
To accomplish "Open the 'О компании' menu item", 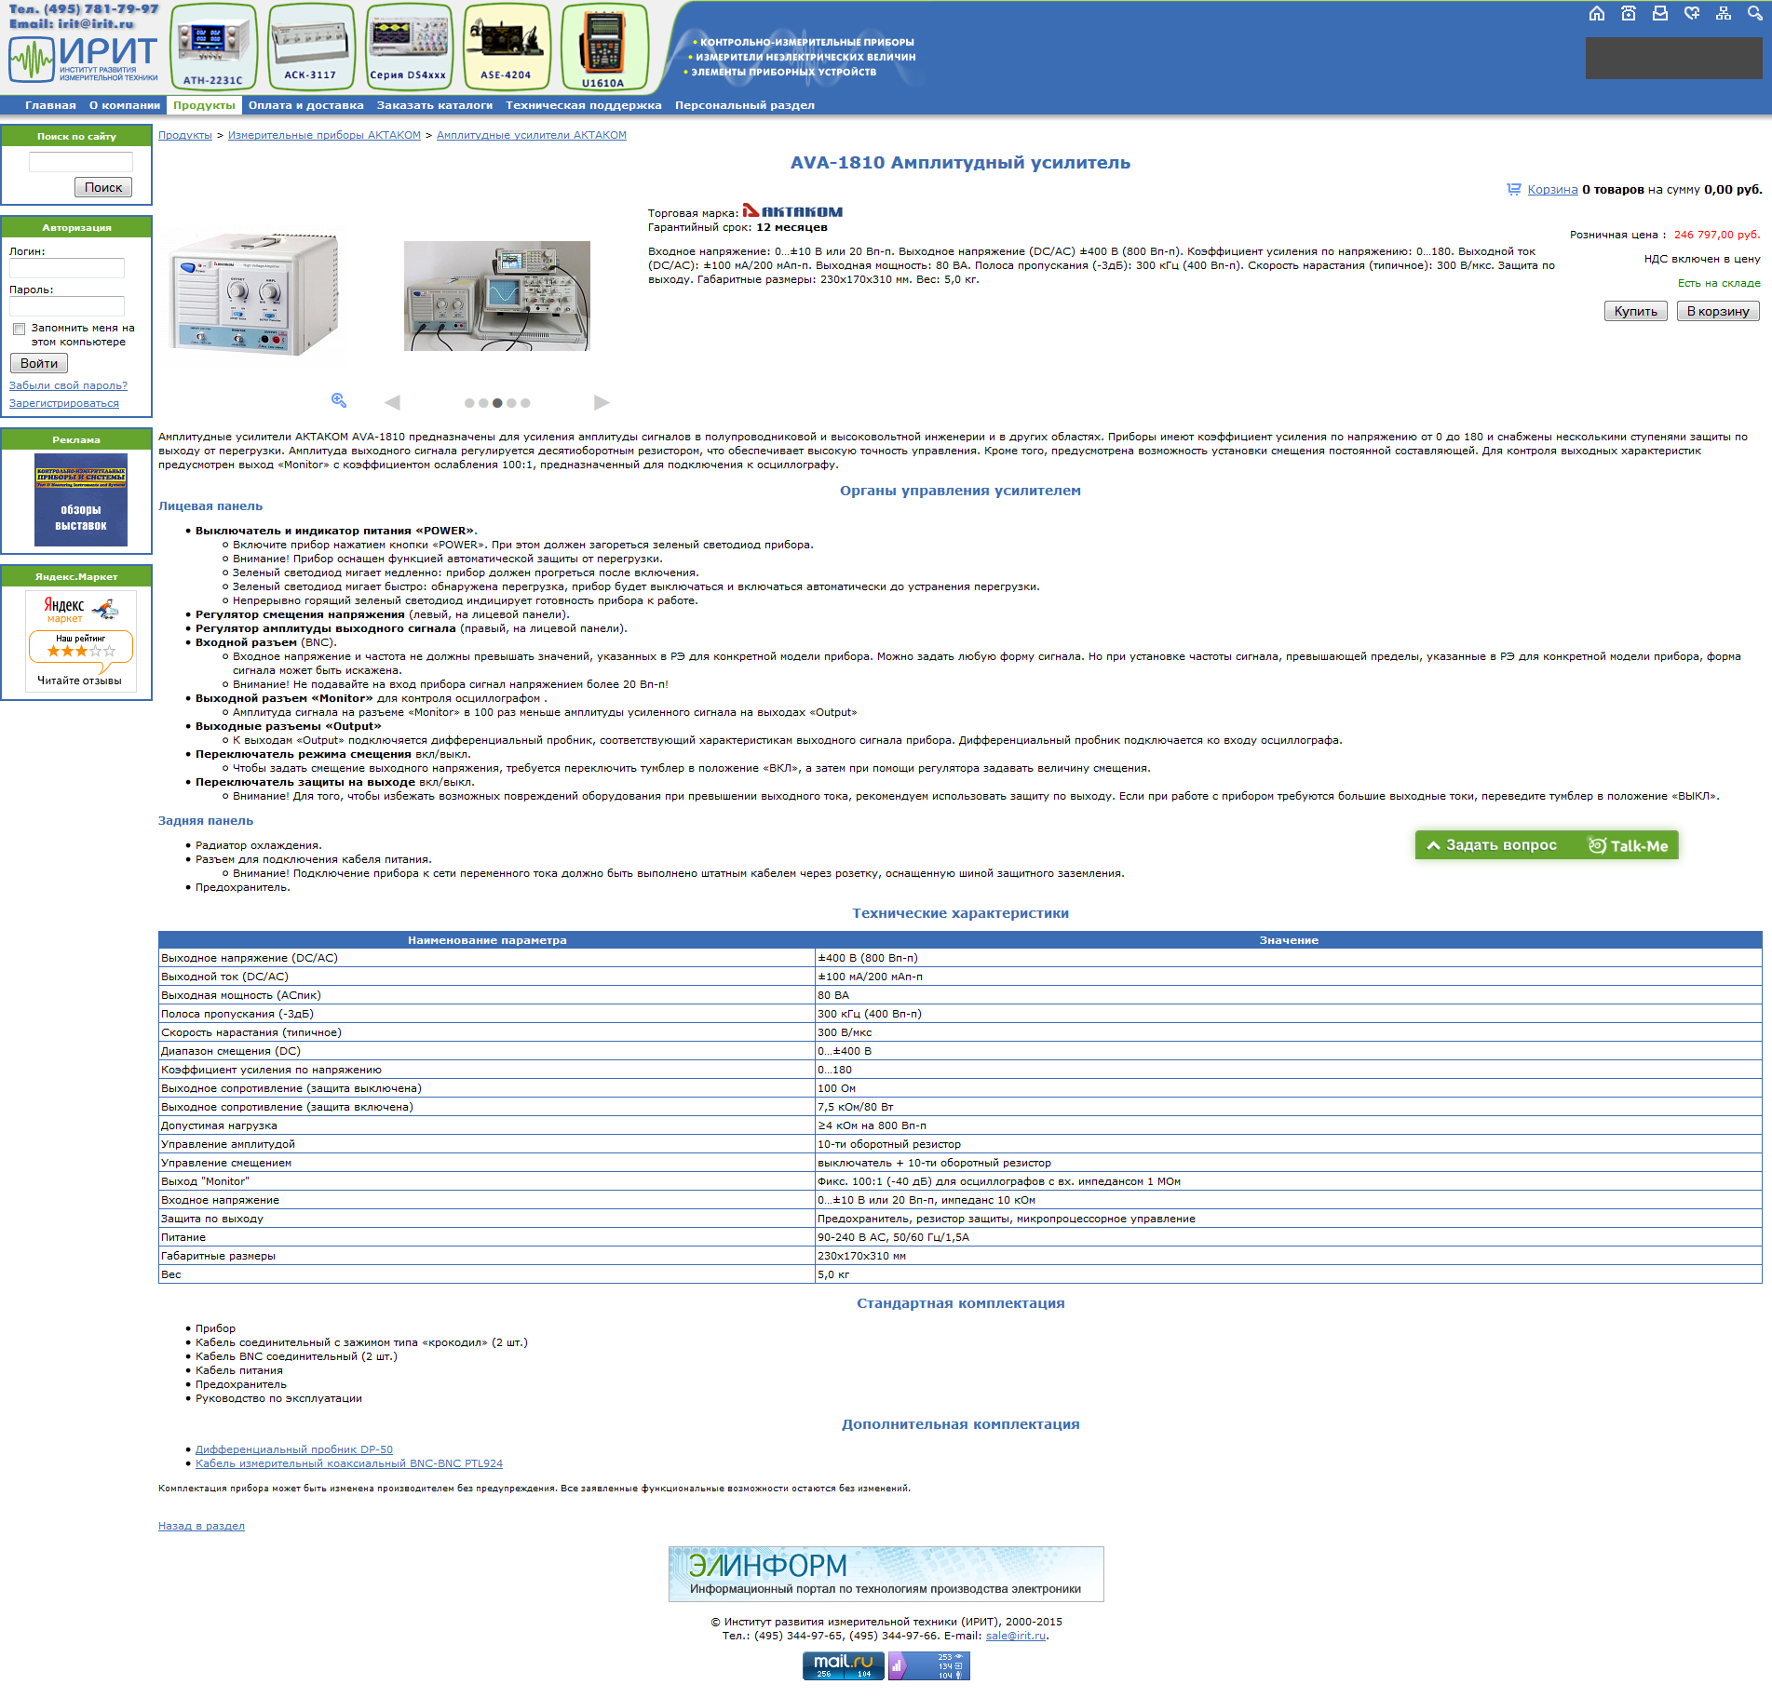I will tap(125, 105).
